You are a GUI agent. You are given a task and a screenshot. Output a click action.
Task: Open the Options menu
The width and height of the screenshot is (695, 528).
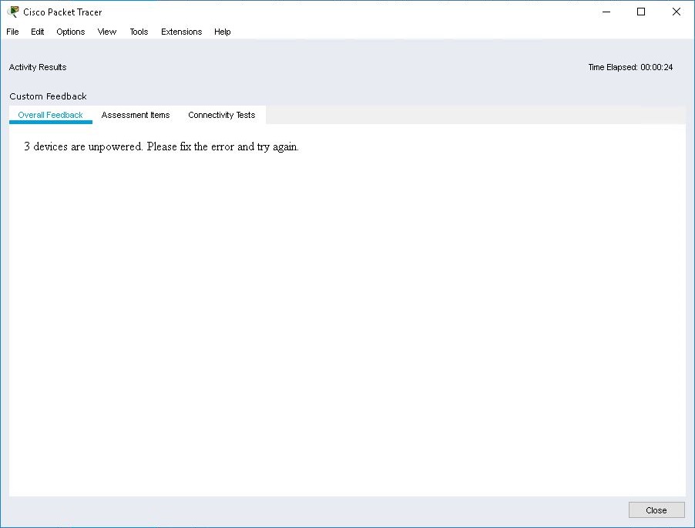71,32
